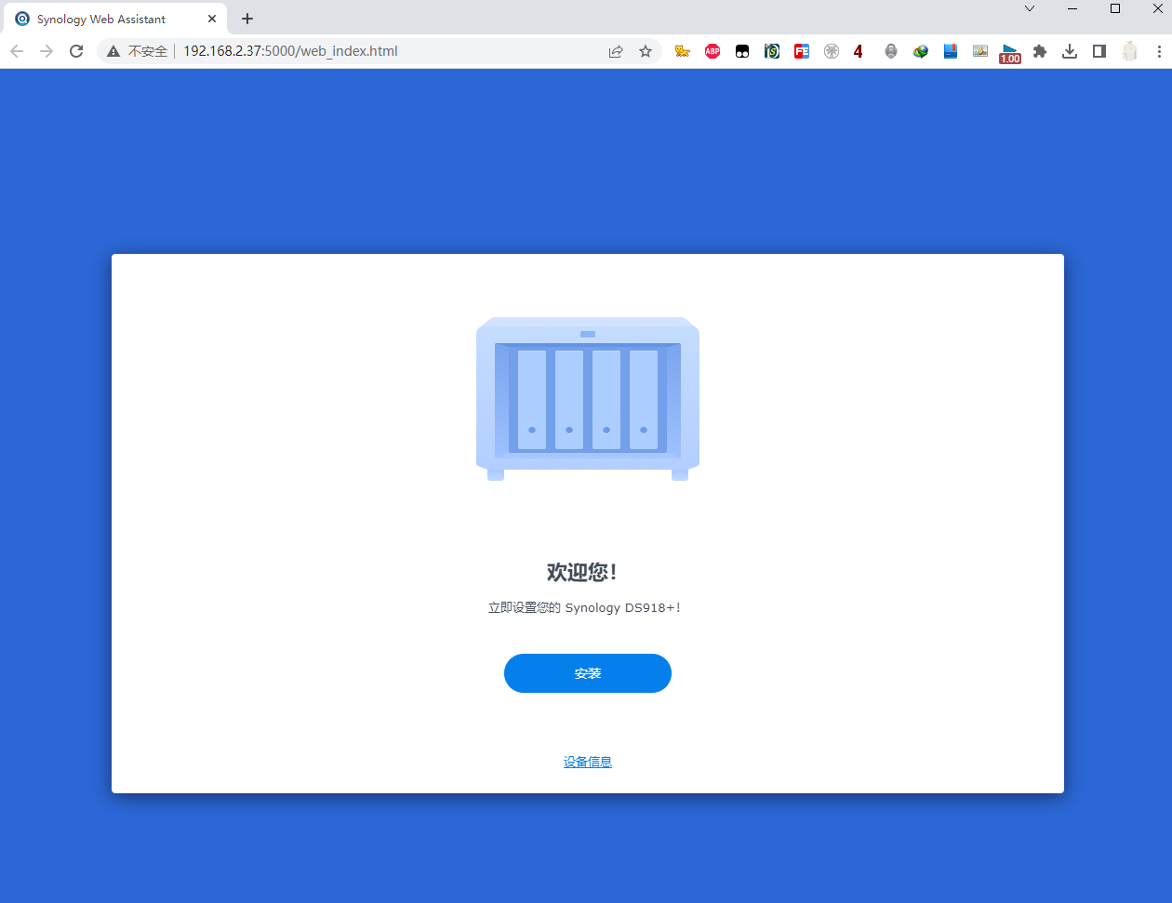
Task: Click the dark red 4 extension icon
Action: pyautogui.click(x=859, y=51)
